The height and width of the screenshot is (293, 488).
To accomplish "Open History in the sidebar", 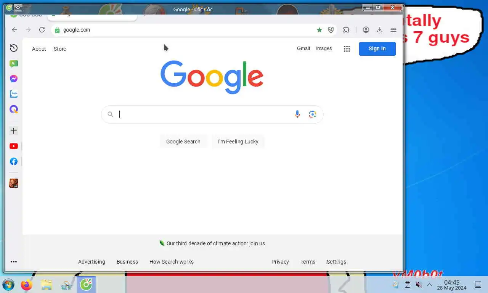I will click(x=14, y=48).
